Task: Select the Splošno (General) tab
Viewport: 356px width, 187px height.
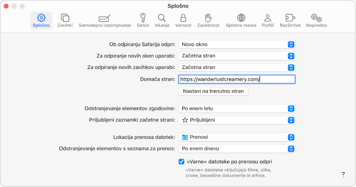Action: [x=41, y=20]
